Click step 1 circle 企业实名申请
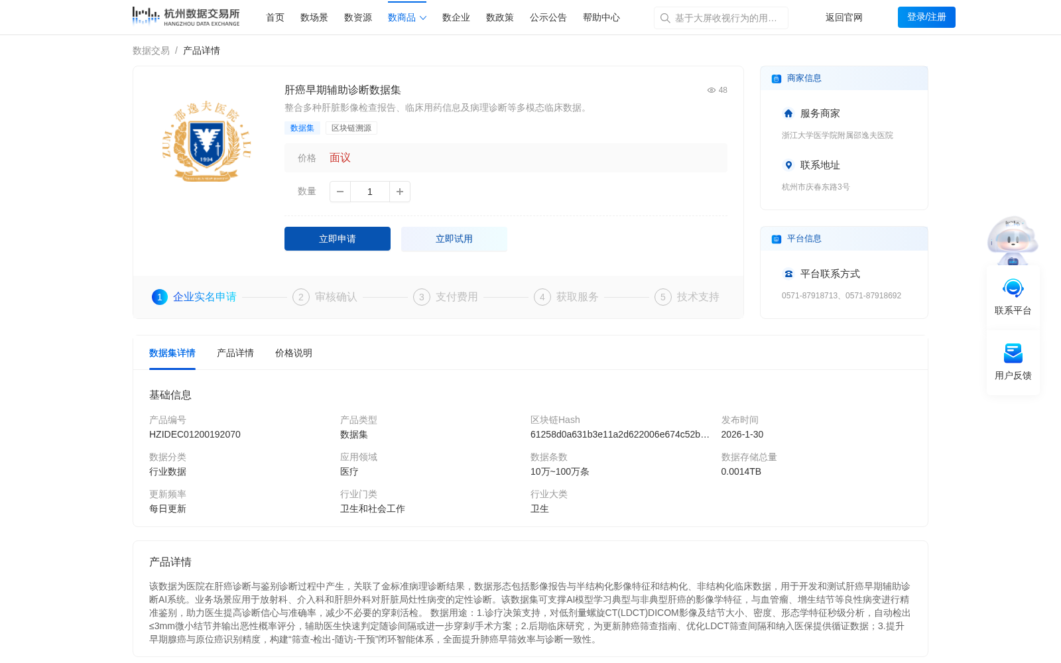Screen dimensions: 1061x663 (x=160, y=297)
